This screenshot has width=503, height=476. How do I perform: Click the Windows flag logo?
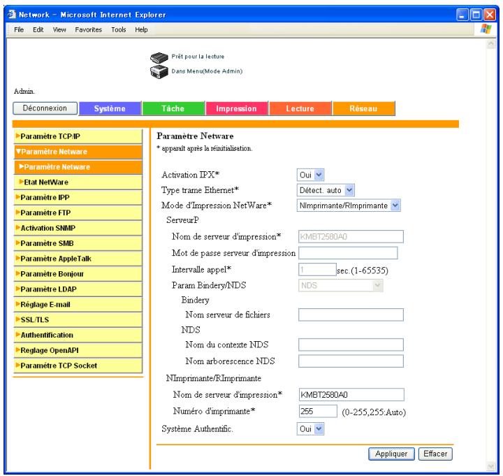(x=486, y=29)
